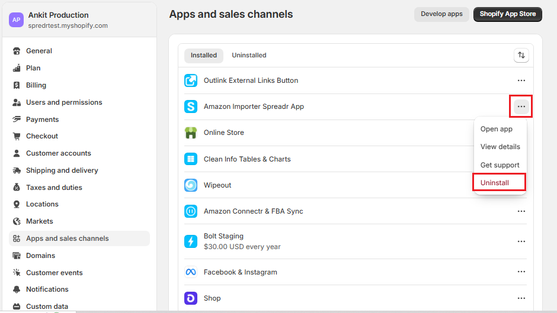Click the Wipeout app icon
557x313 pixels.
(x=191, y=185)
